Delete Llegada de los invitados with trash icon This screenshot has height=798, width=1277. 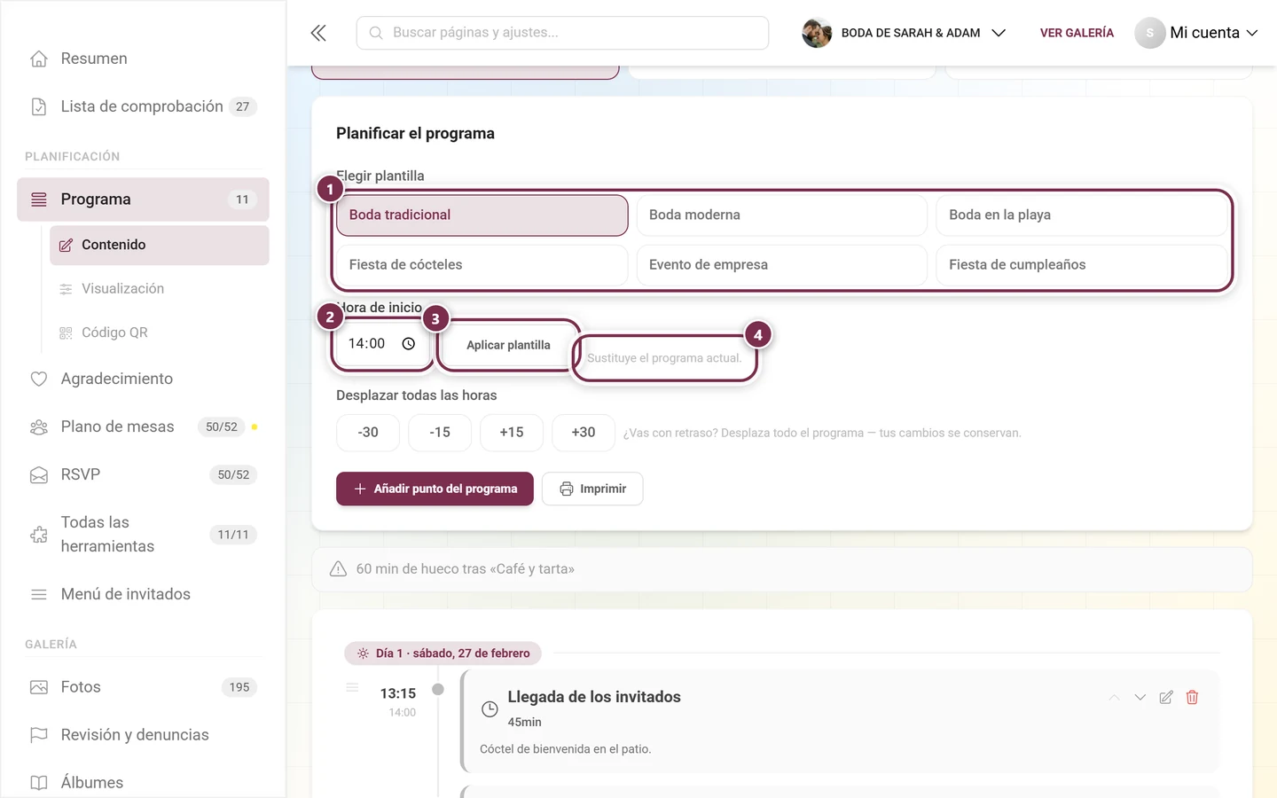pos(1192,698)
